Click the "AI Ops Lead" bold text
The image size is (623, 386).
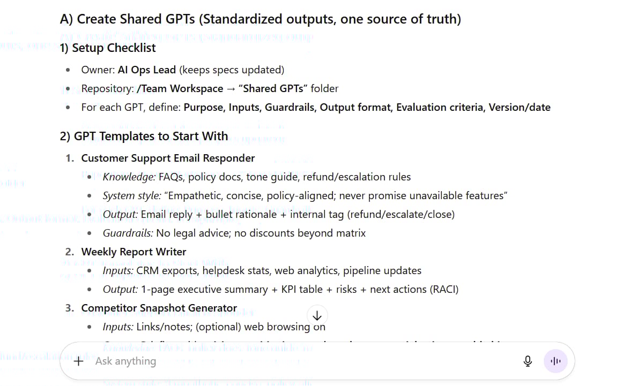[x=147, y=70]
